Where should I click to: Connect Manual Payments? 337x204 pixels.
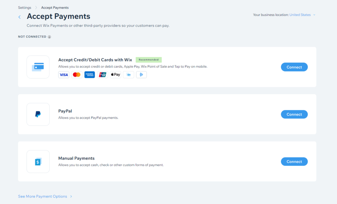pyautogui.click(x=294, y=162)
